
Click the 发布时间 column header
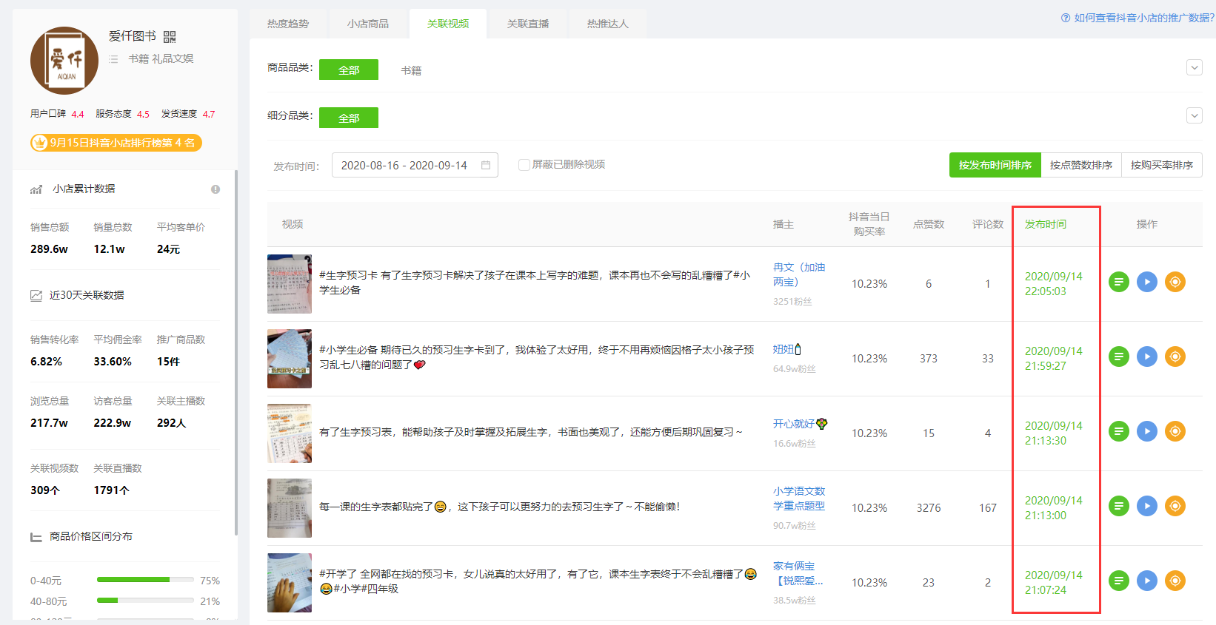pos(1046,224)
